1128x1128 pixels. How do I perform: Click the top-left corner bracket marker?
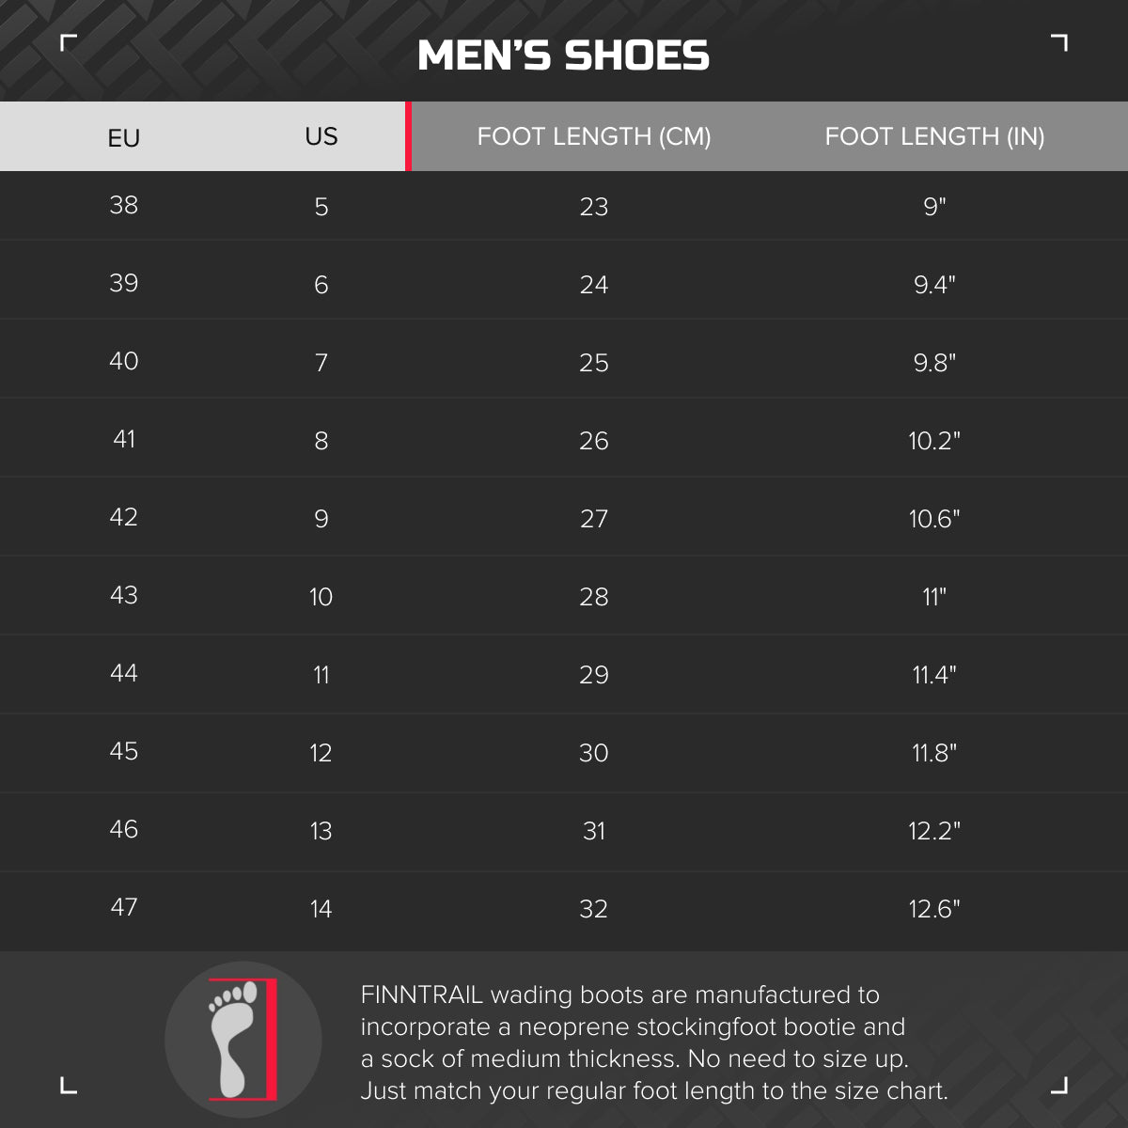68,42
